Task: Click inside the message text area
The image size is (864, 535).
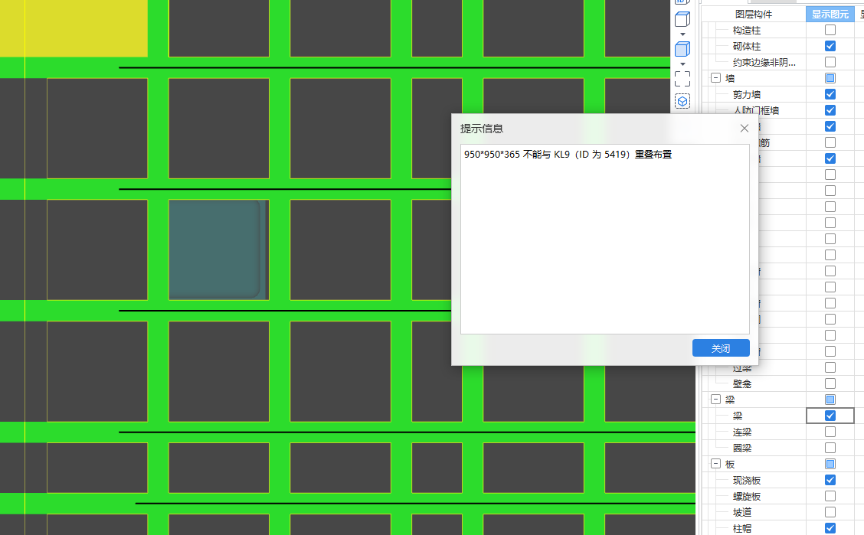Action: [605, 239]
